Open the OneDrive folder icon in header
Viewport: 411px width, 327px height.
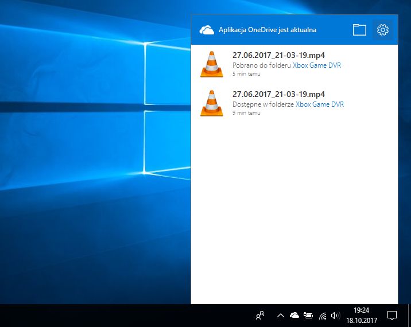coord(359,30)
